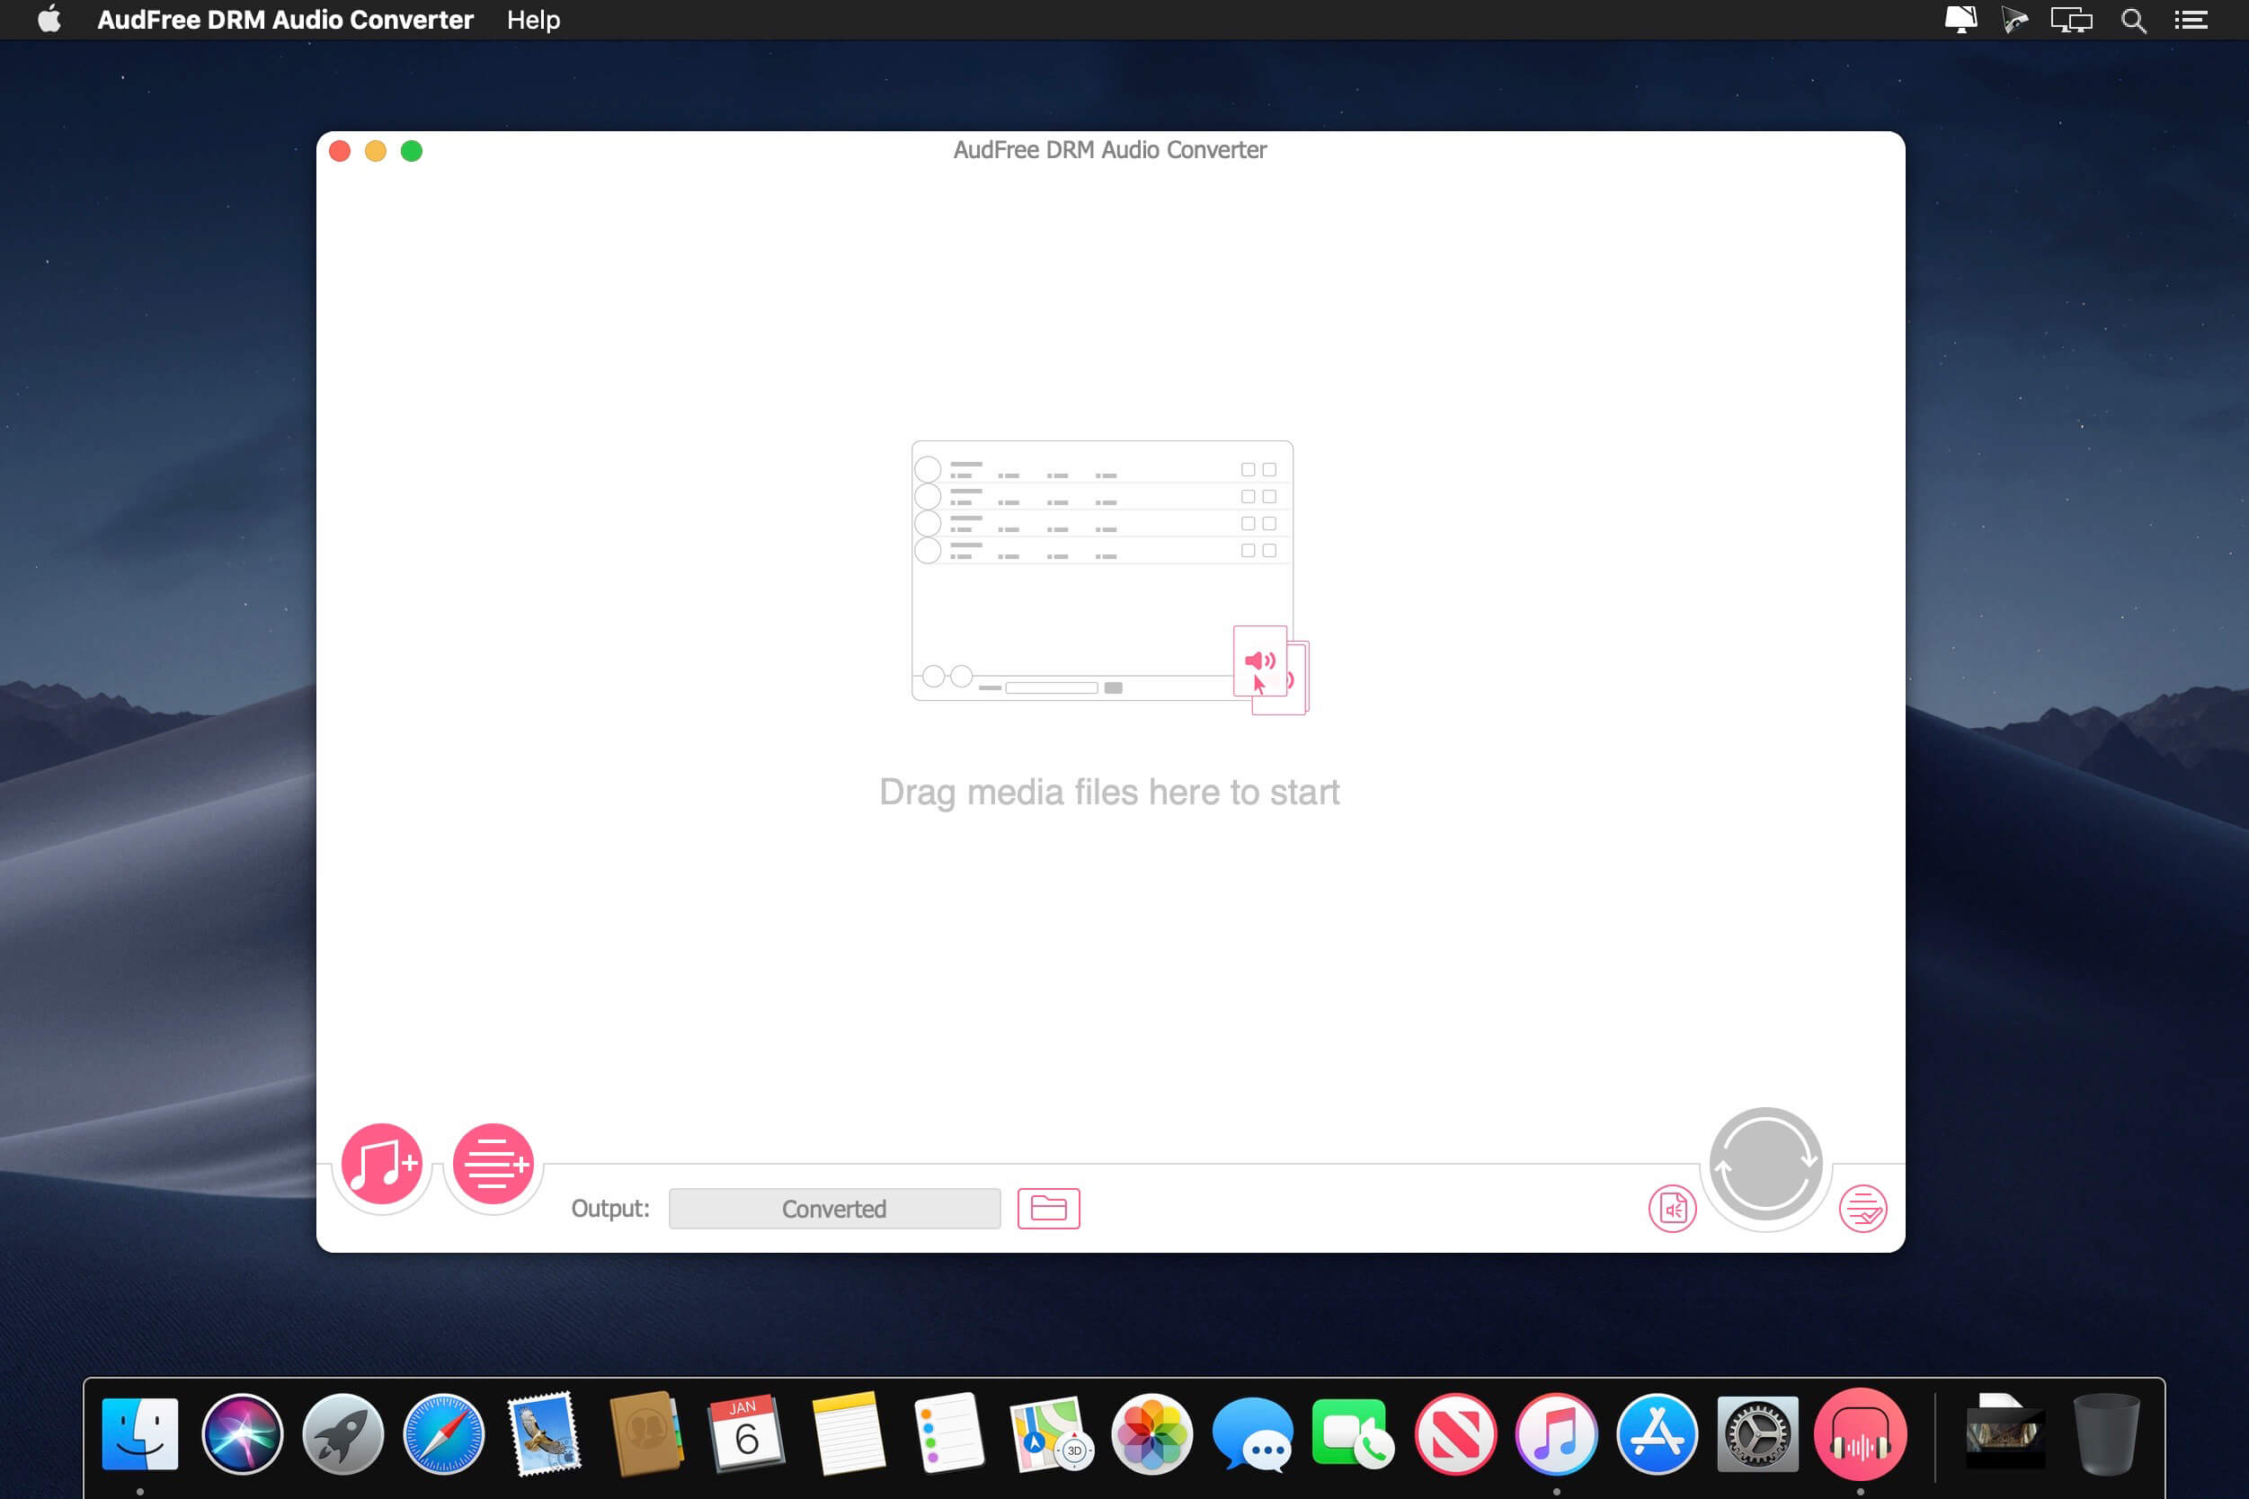Click the AudFree headphones dock icon
Image resolution: width=2249 pixels, height=1499 pixels.
[1859, 1434]
